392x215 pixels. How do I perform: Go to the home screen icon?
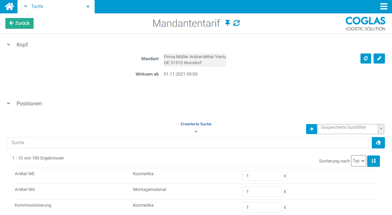pos(9,6)
